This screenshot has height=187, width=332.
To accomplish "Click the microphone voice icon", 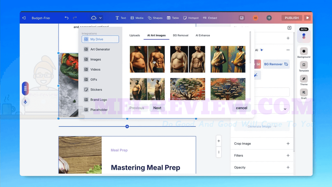I will [25, 102].
